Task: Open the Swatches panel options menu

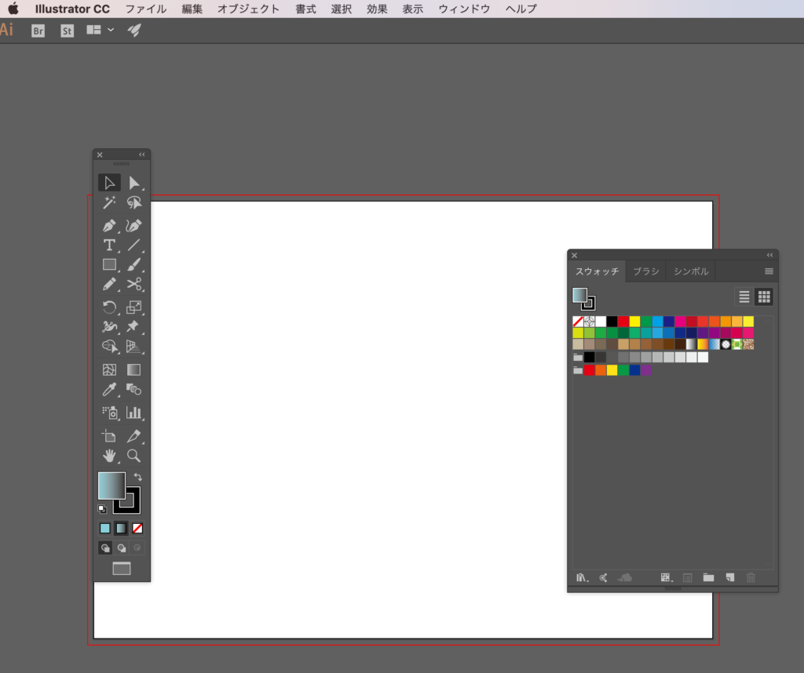Action: coord(769,271)
